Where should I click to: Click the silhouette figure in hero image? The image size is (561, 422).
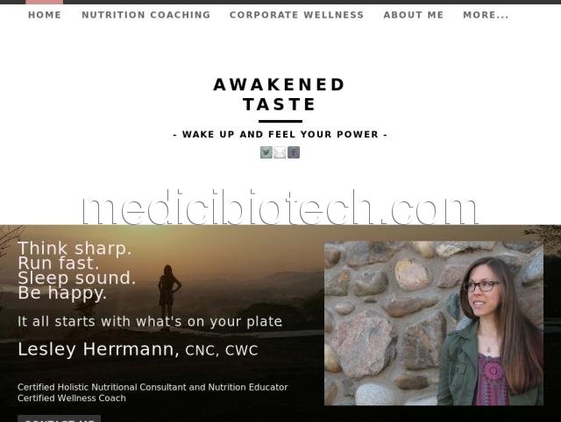pyautogui.click(x=169, y=292)
